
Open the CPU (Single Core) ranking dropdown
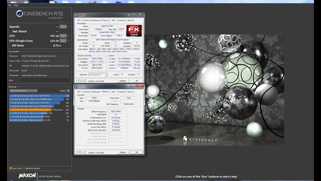tap(23, 91)
